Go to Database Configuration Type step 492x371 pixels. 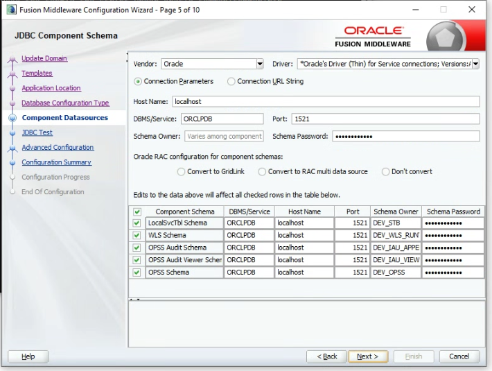[65, 103]
